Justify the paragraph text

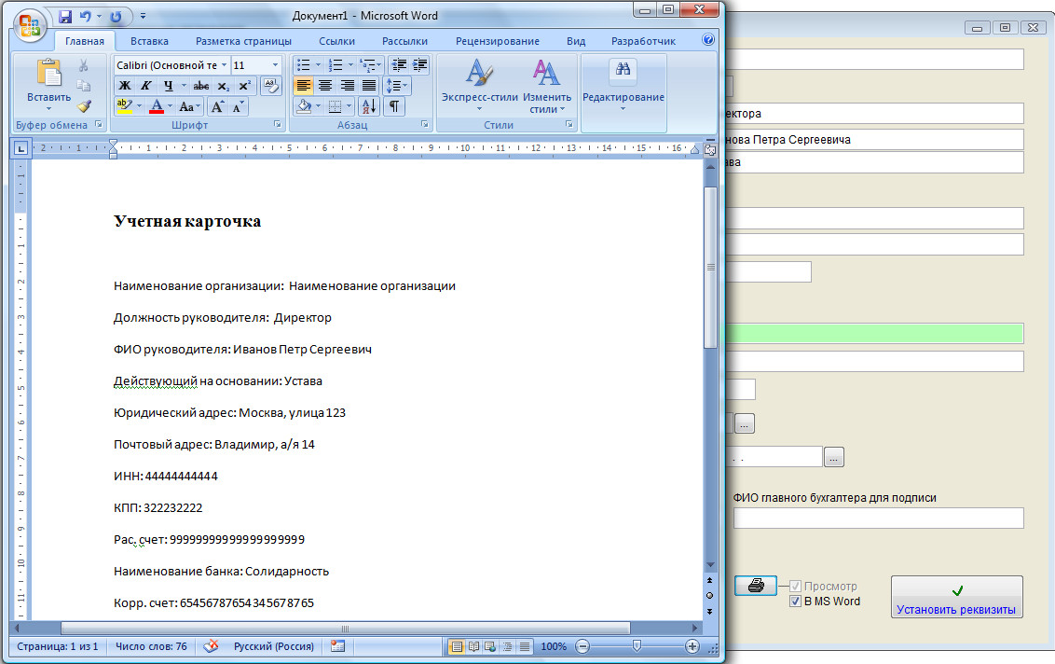point(369,86)
